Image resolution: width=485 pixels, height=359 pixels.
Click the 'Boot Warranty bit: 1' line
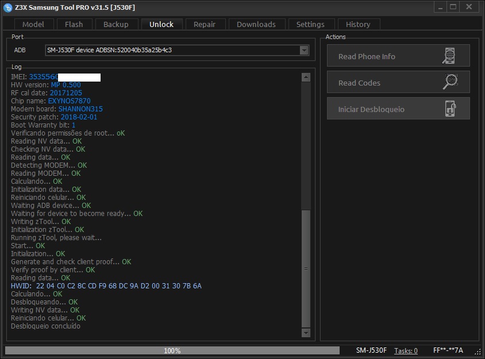pyautogui.click(x=43, y=125)
